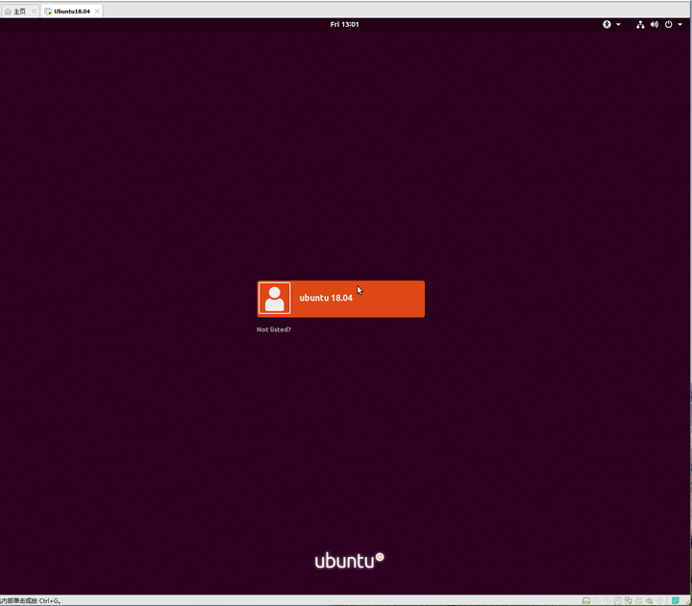
Task: Switch to the 主页 home tab
Action: [x=20, y=12]
